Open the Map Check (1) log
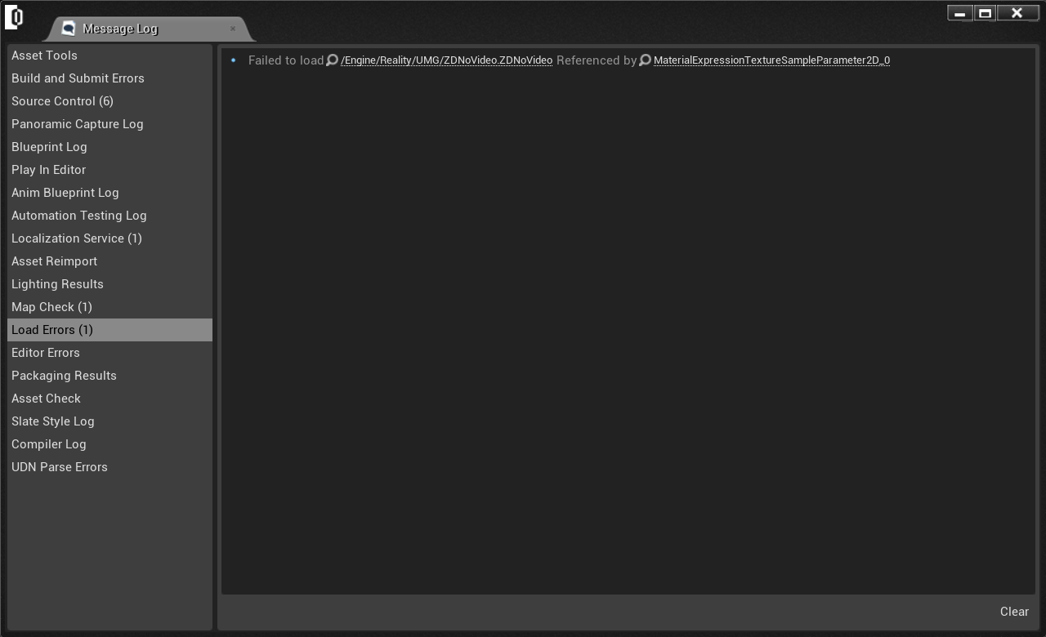1046x637 pixels. [x=51, y=307]
